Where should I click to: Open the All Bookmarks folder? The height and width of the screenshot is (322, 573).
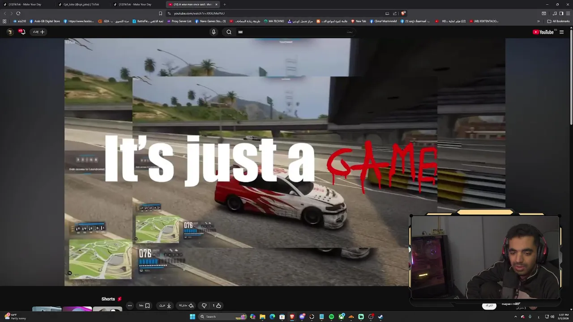pos(558,21)
